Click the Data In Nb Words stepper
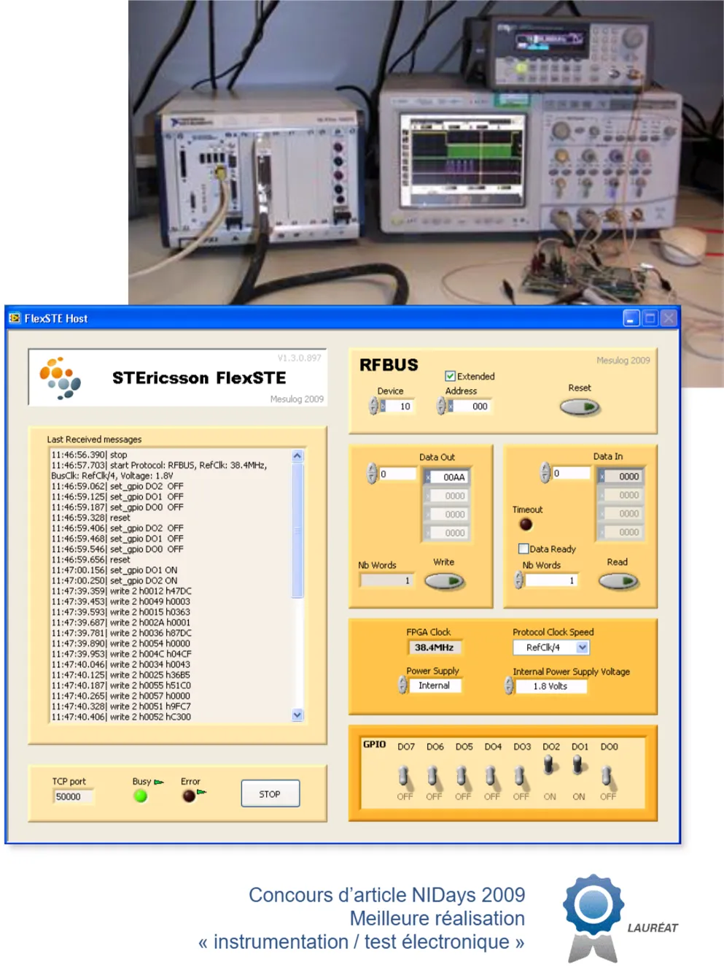The height and width of the screenshot is (973, 724). [x=518, y=580]
